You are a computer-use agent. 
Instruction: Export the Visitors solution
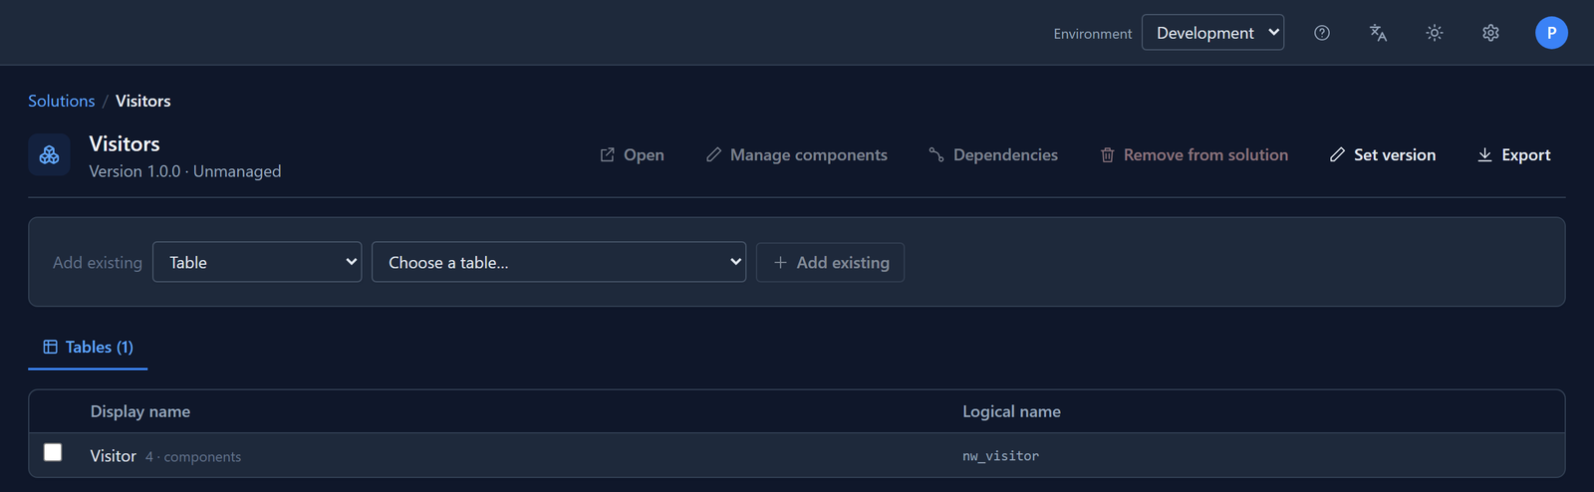click(1514, 154)
